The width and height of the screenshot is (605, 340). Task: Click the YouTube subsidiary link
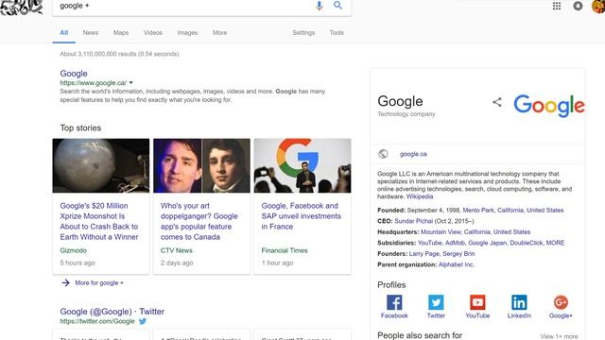point(429,243)
